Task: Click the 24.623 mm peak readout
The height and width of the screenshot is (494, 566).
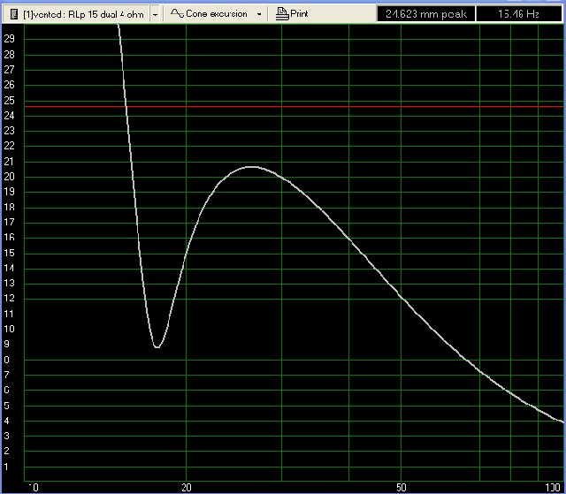Action: point(426,14)
